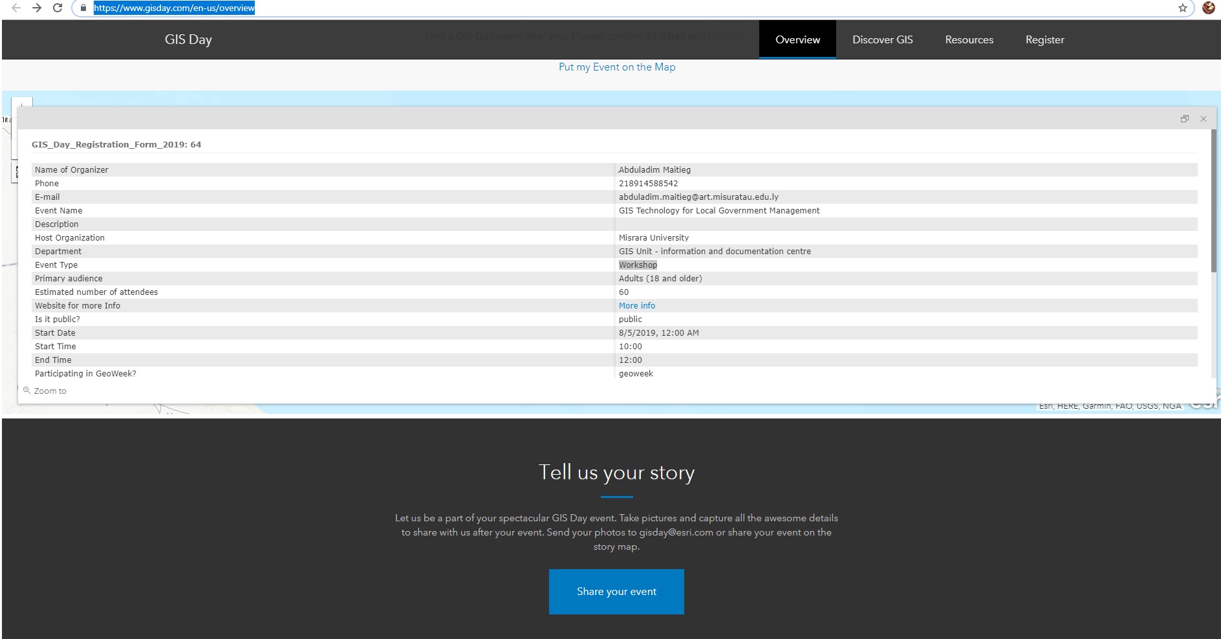Close the event details popup
The image size is (1221, 639).
coord(1204,118)
